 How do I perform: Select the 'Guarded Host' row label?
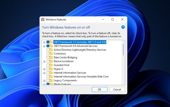tap(61, 65)
